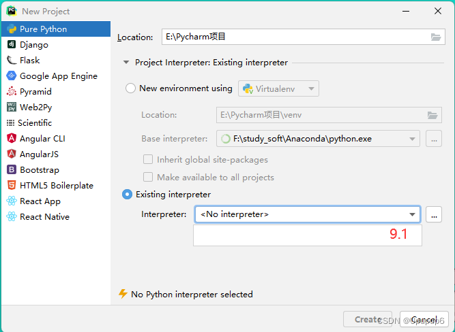Click the Cancel button
This screenshot has width=455, height=332.
[x=424, y=319]
